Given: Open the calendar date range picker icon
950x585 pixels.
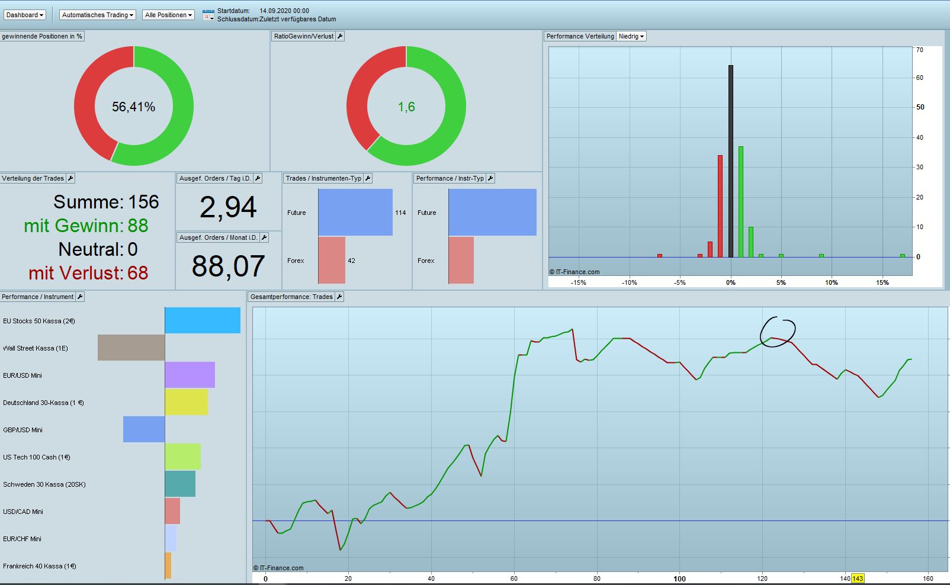Looking at the screenshot, I should point(208,15).
